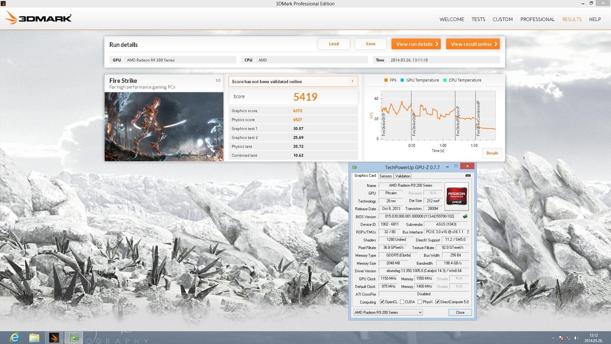
Task: Click the Memory Size 2048 MB field
Action: click(393, 263)
